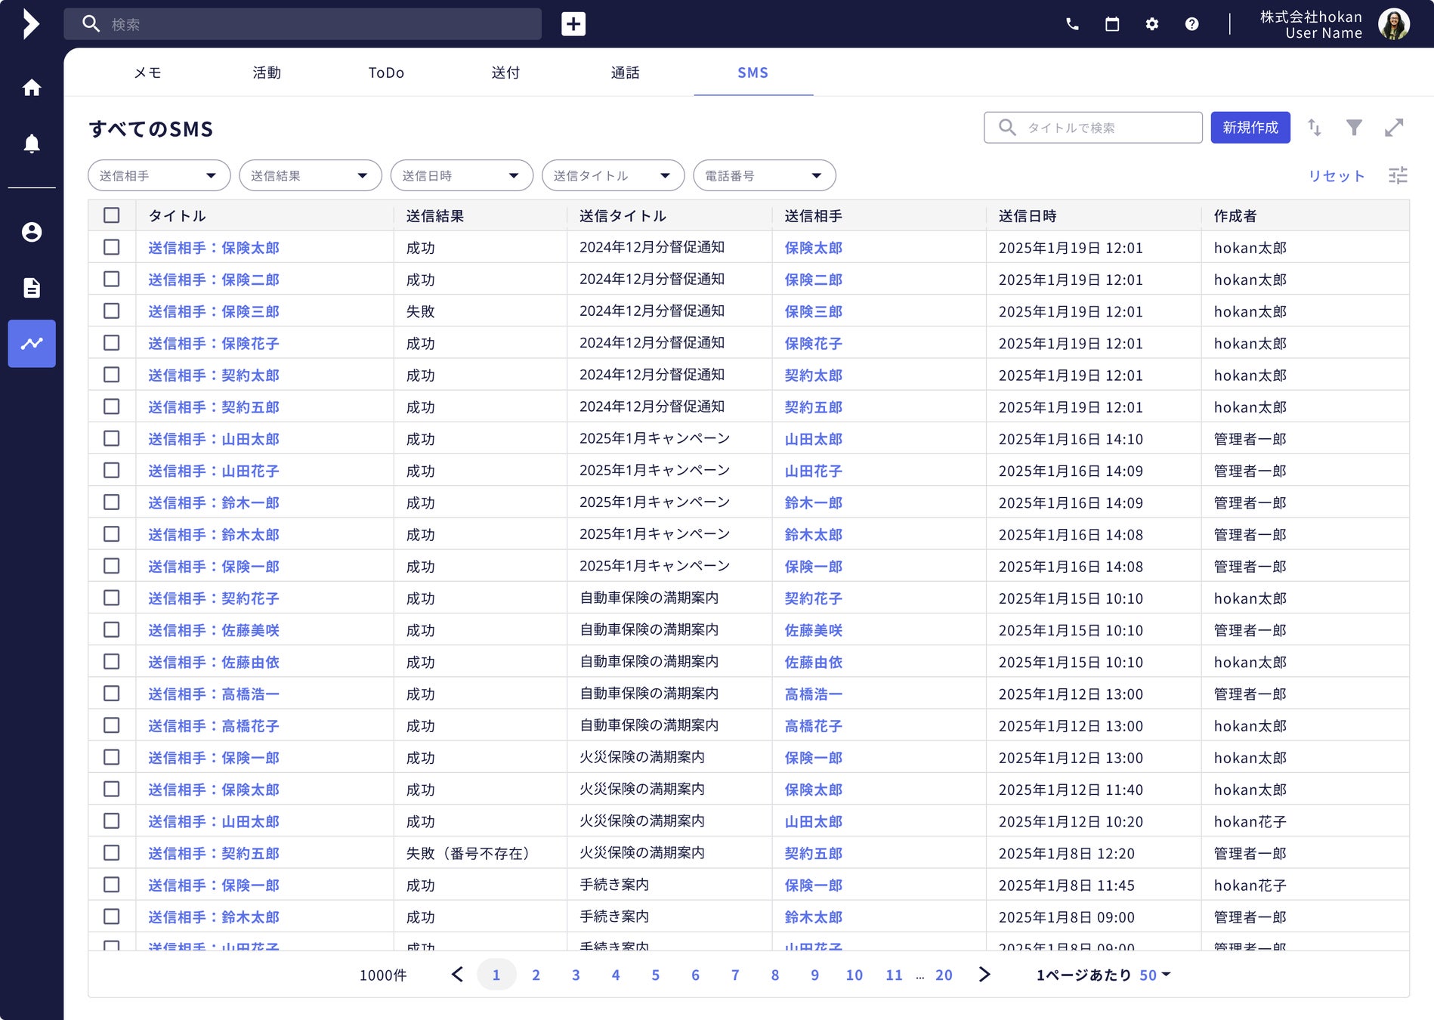Open notifications bell in sidebar
This screenshot has height=1020, width=1434.
tap(32, 144)
